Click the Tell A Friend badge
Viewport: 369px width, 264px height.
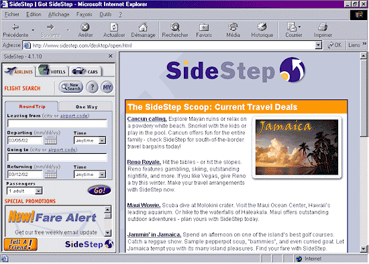(x=21, y=245)
